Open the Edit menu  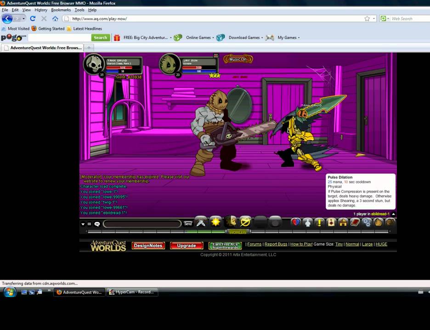(x=15, y=10)
